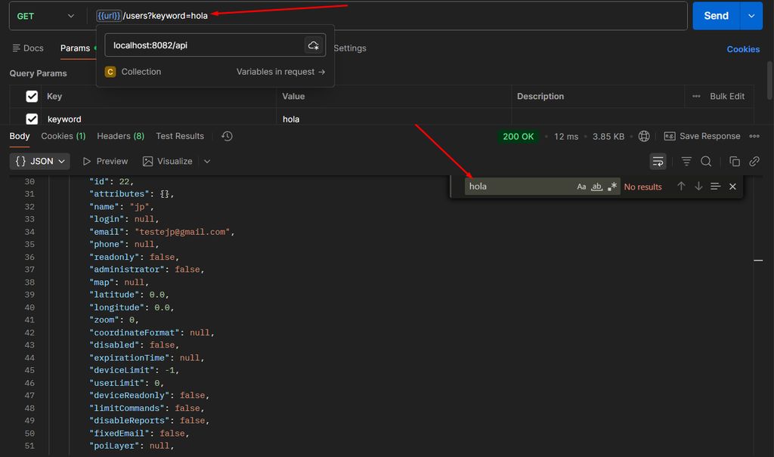Screen dimensions: 774x457
Task: Click the Visualize button
Action: point(167,162)
